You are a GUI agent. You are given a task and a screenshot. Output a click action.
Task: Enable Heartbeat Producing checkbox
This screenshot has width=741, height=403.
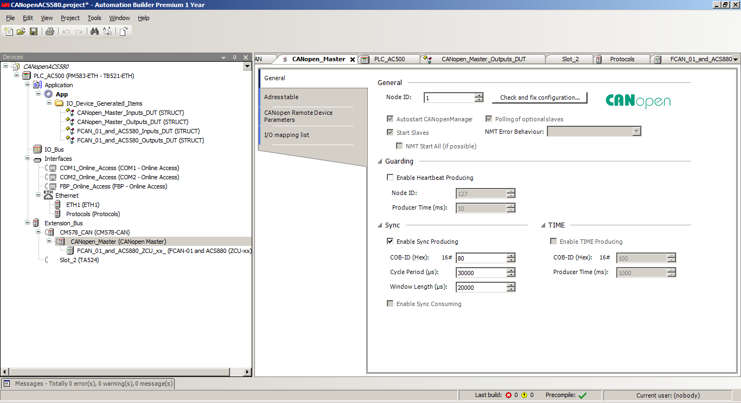point(390,178)
